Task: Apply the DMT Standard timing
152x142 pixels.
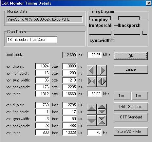Action: [x=131, y=107]
